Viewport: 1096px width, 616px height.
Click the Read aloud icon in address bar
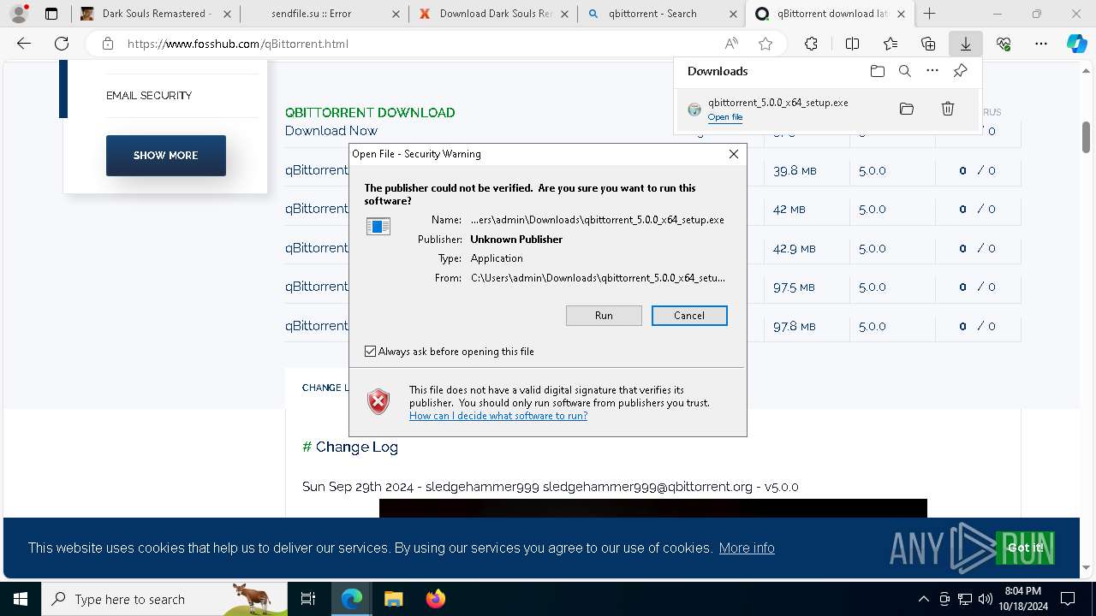[x=731, y=44]
